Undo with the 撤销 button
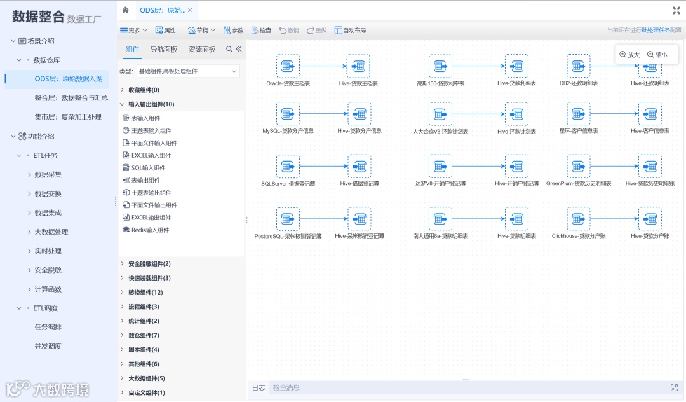 tap(289, 31)
